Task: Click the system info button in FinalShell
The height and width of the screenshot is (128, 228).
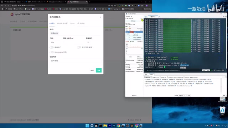Action: (x=133, y=21)
